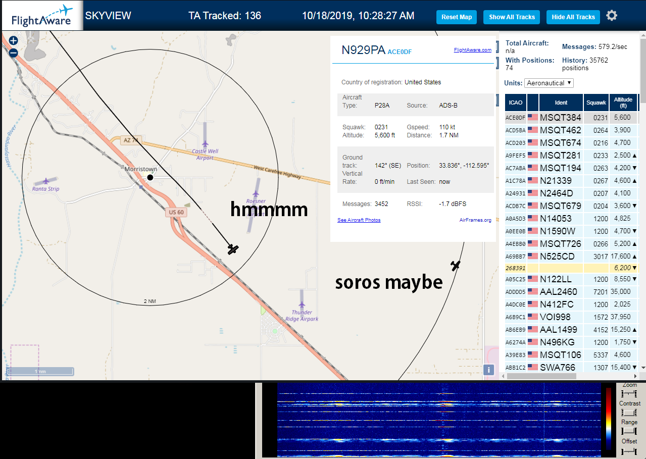Viewport: 646px width, 459px height.
Task: Select the N14053 row
Action: pos(572,219)
